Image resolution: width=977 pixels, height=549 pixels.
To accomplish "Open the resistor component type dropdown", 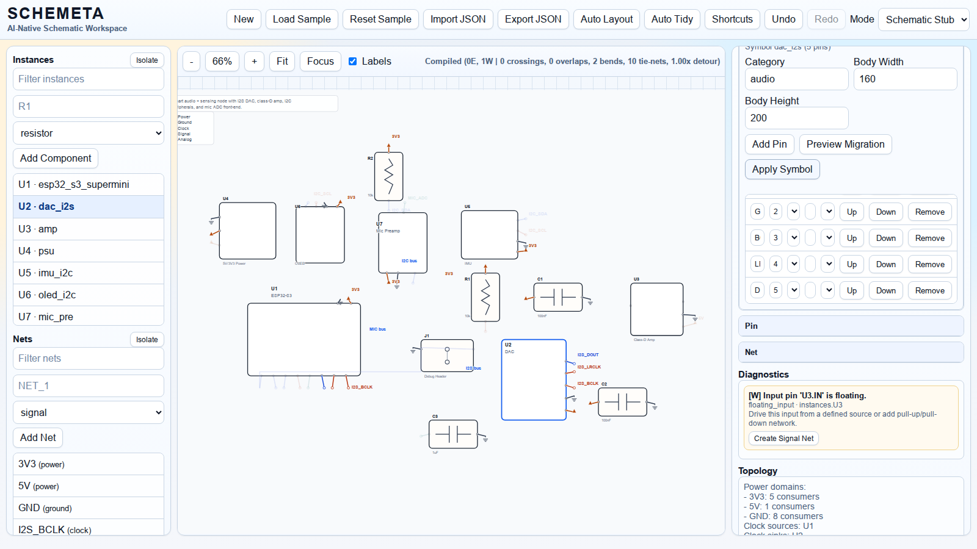I will [x=89, y=133].
